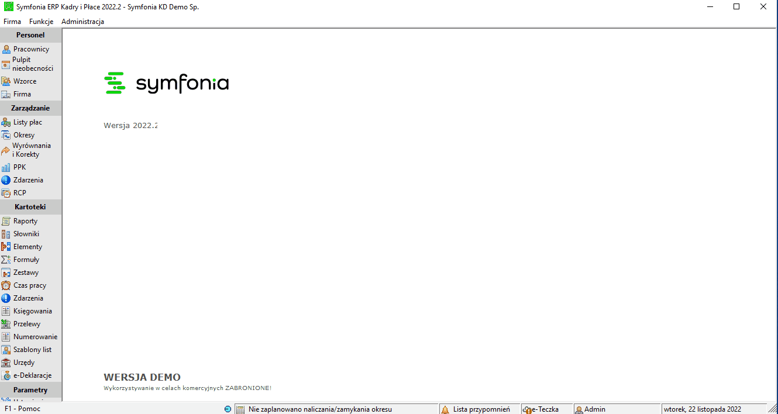Viewport: 778px width, 414px height.
Task: Collapse the Zarządzanie section header
Action: [30, 108]
